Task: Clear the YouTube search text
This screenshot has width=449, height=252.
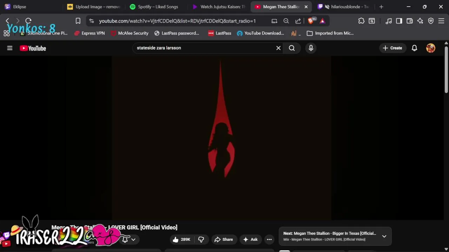Action: (279, 48)
